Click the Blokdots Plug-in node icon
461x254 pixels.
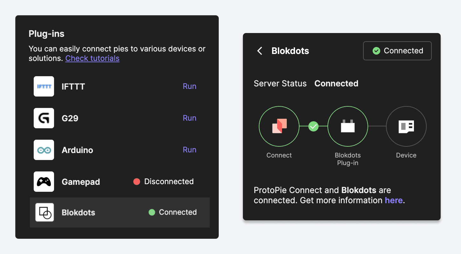[347, 126]
